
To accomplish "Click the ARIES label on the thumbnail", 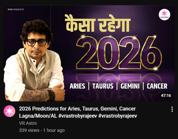I will pyautogui.click(x=77, y=86).
